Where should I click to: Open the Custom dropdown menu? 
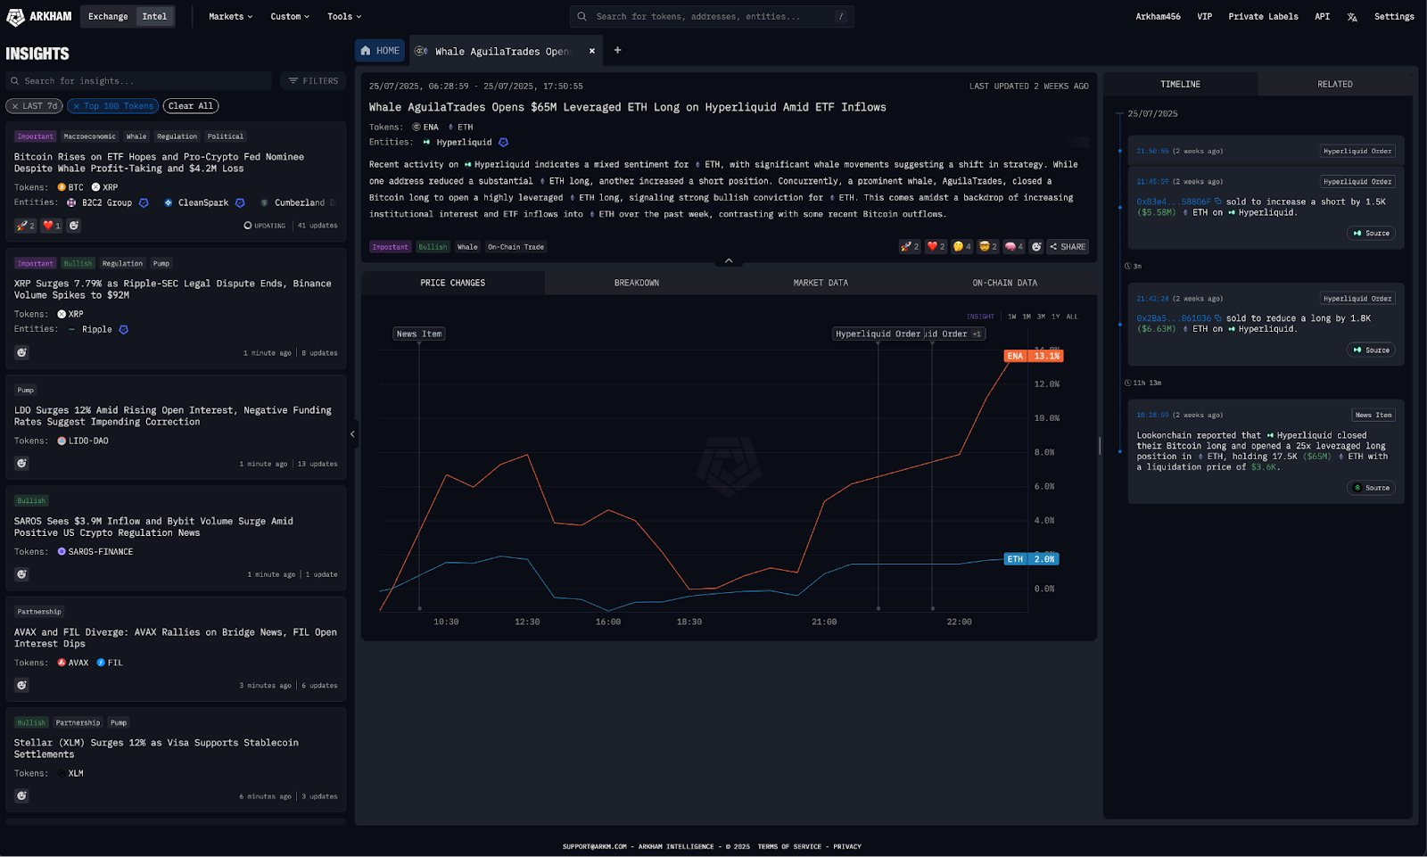[x=290, y=16]
